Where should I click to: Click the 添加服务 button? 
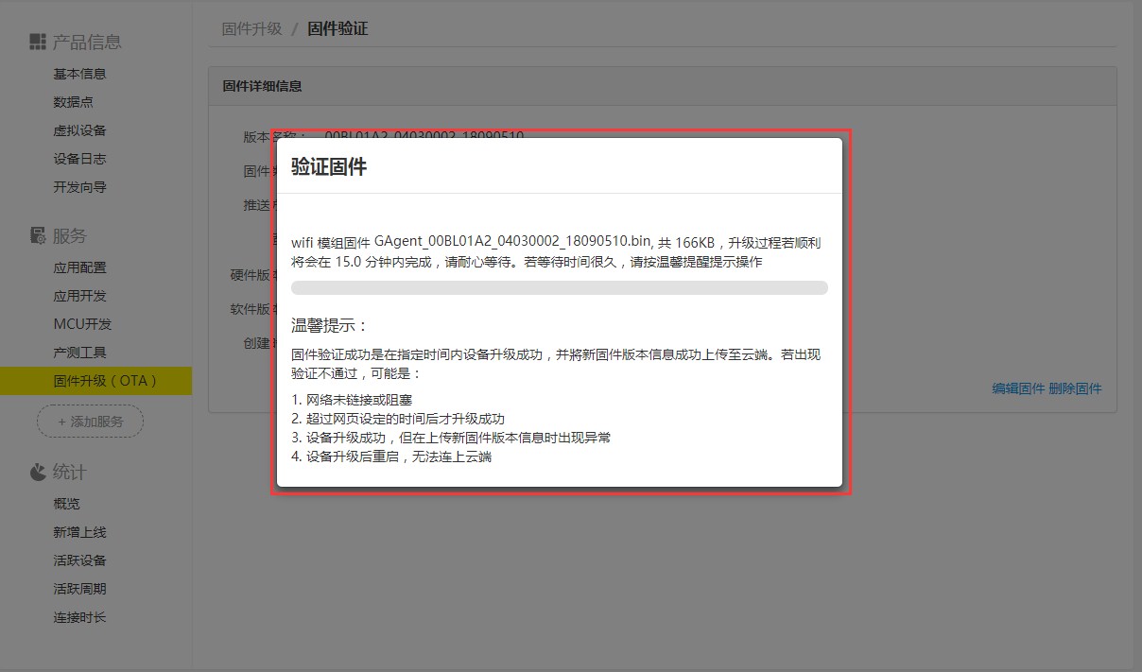tap(90, 422)
